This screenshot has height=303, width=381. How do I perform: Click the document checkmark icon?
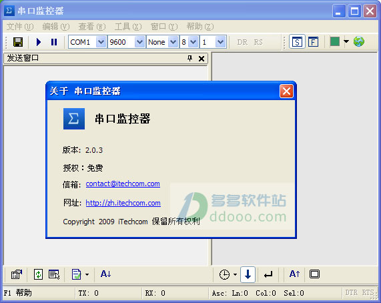pos(77,274)
